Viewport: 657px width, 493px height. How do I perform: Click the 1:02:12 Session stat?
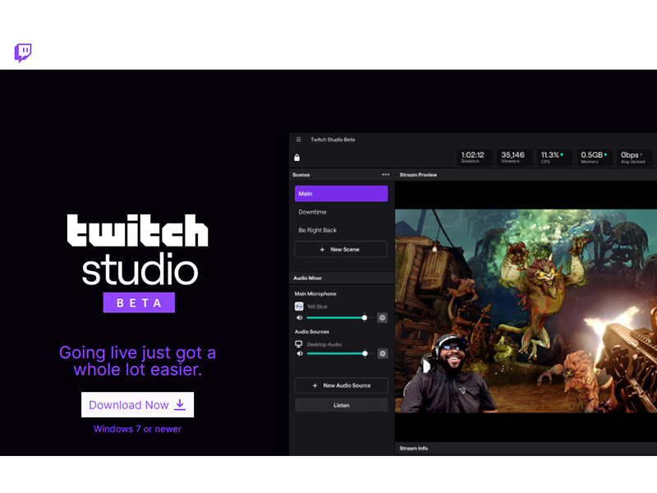point(473,157)
